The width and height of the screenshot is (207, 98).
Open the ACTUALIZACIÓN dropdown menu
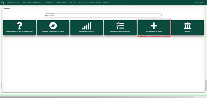pyautogui.click(x=95, y=3)
